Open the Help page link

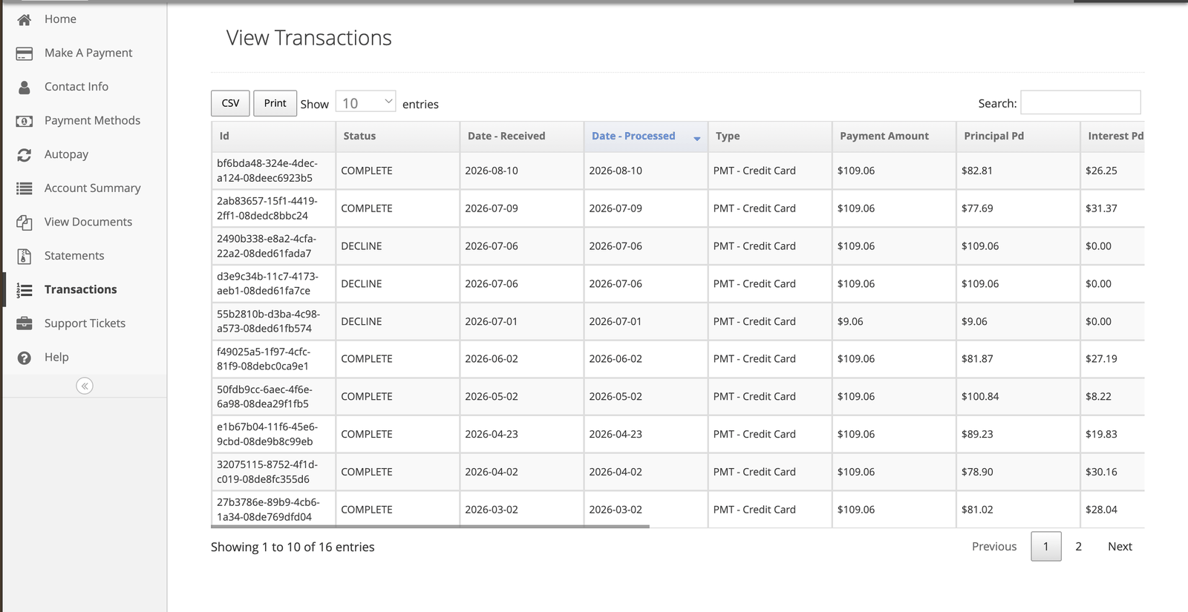56,357
